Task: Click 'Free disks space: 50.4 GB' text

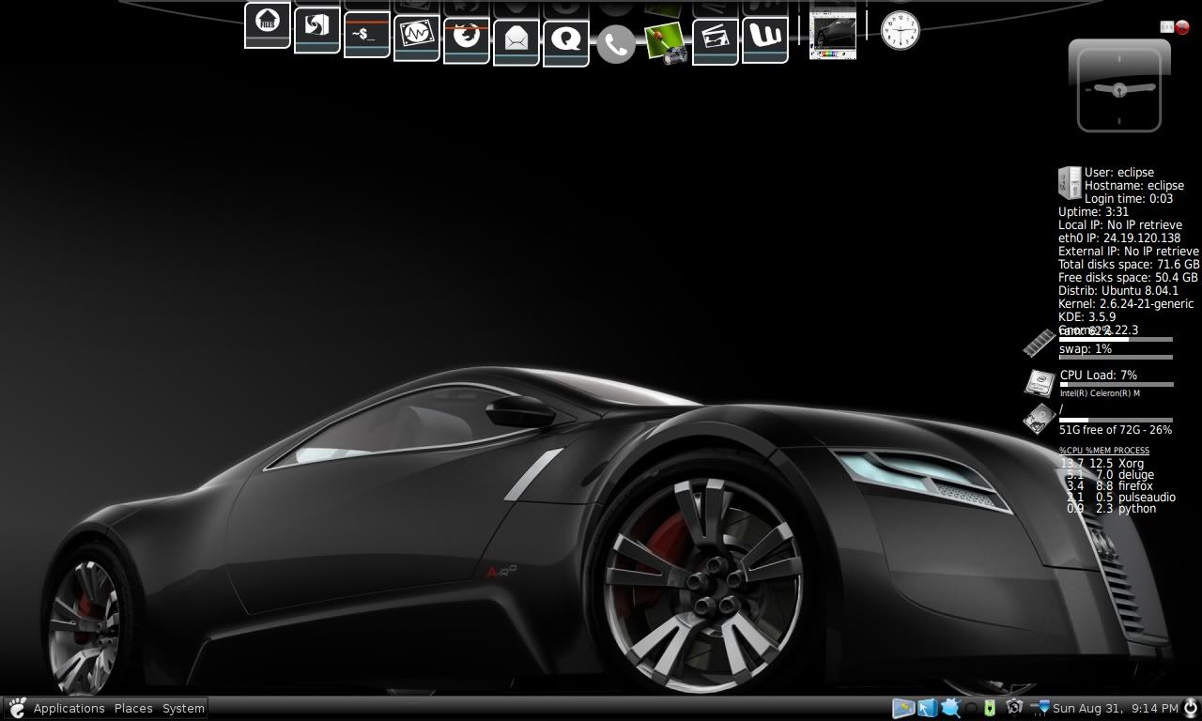Action: 1128,278
